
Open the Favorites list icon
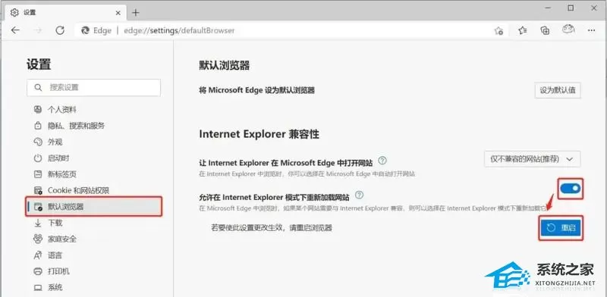[523, 30]
